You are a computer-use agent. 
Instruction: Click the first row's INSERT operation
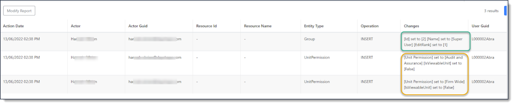[367, 39]
